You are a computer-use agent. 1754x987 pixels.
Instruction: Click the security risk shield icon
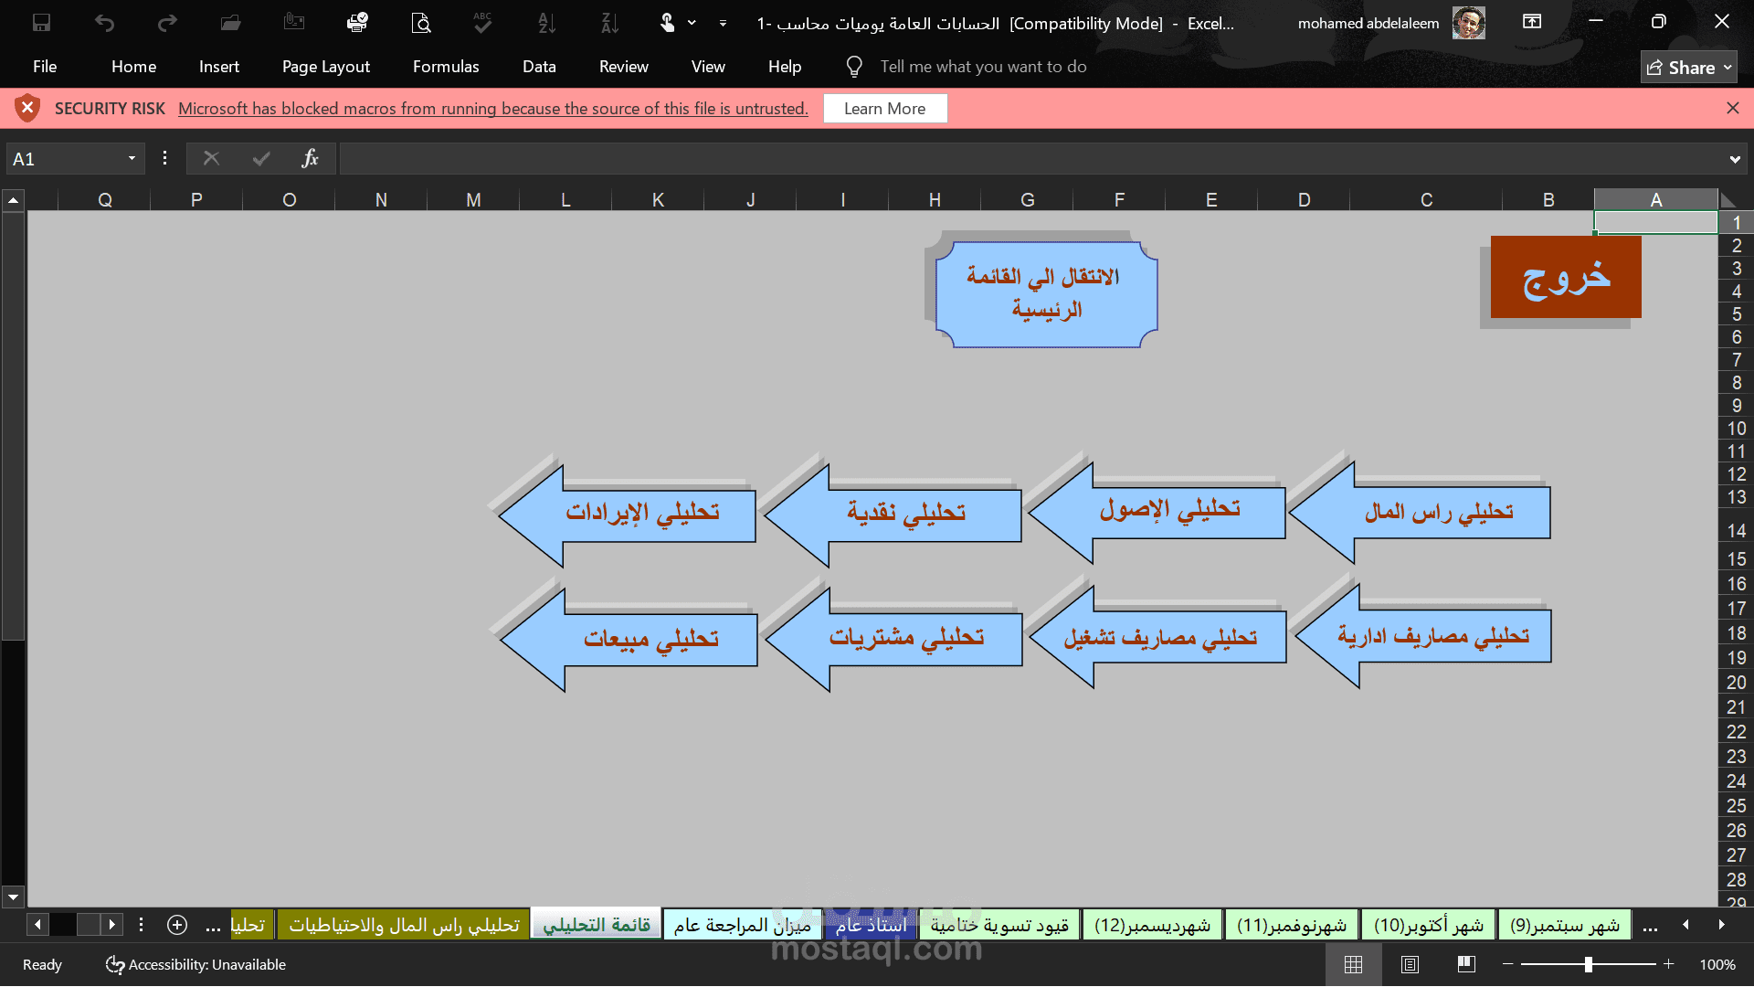pyautogui.click(x=27, y=108)
